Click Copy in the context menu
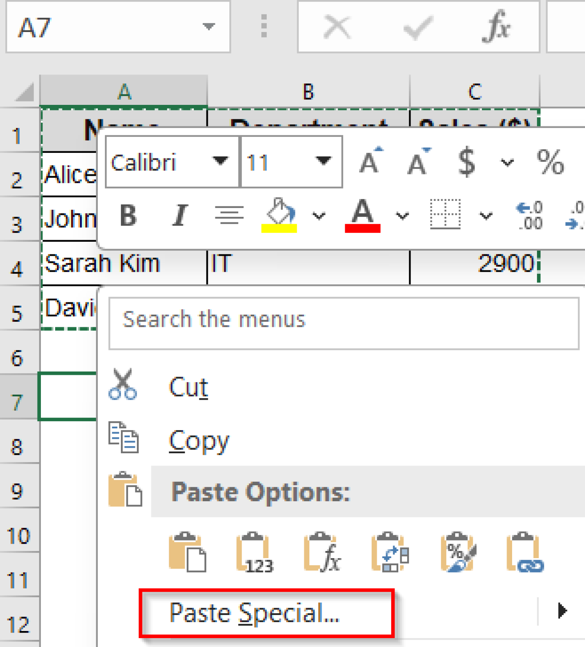 pos(199,440)
